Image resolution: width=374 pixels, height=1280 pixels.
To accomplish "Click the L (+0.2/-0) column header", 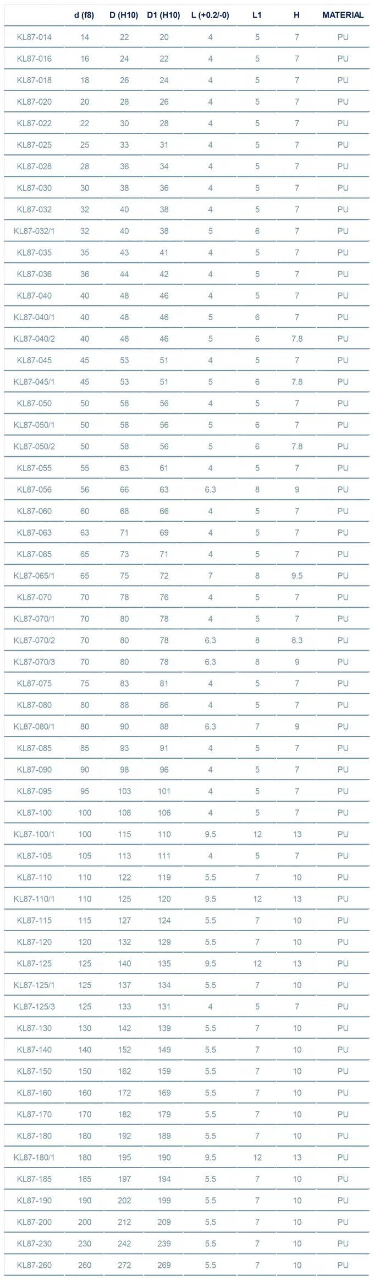I will point(210,15).
